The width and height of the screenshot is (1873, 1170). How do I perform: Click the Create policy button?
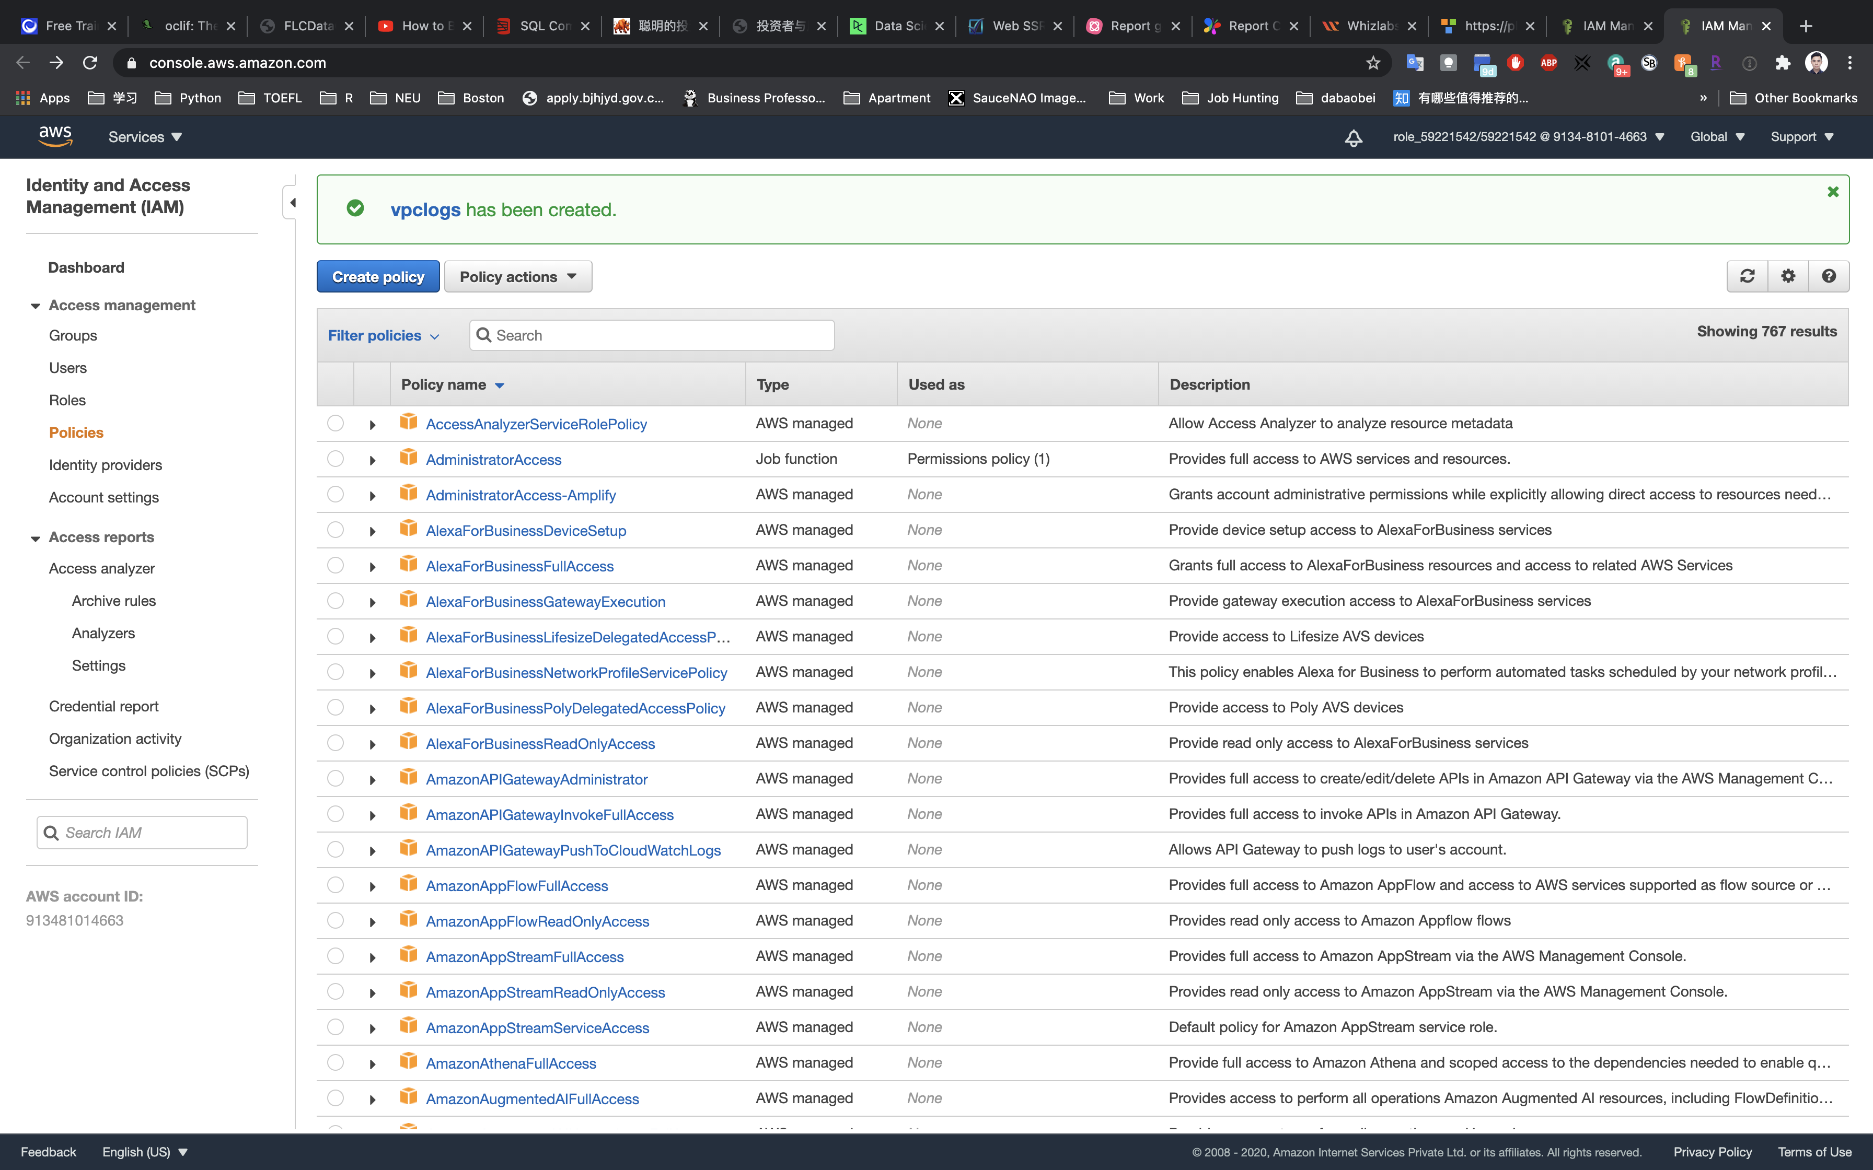point(378,277)
